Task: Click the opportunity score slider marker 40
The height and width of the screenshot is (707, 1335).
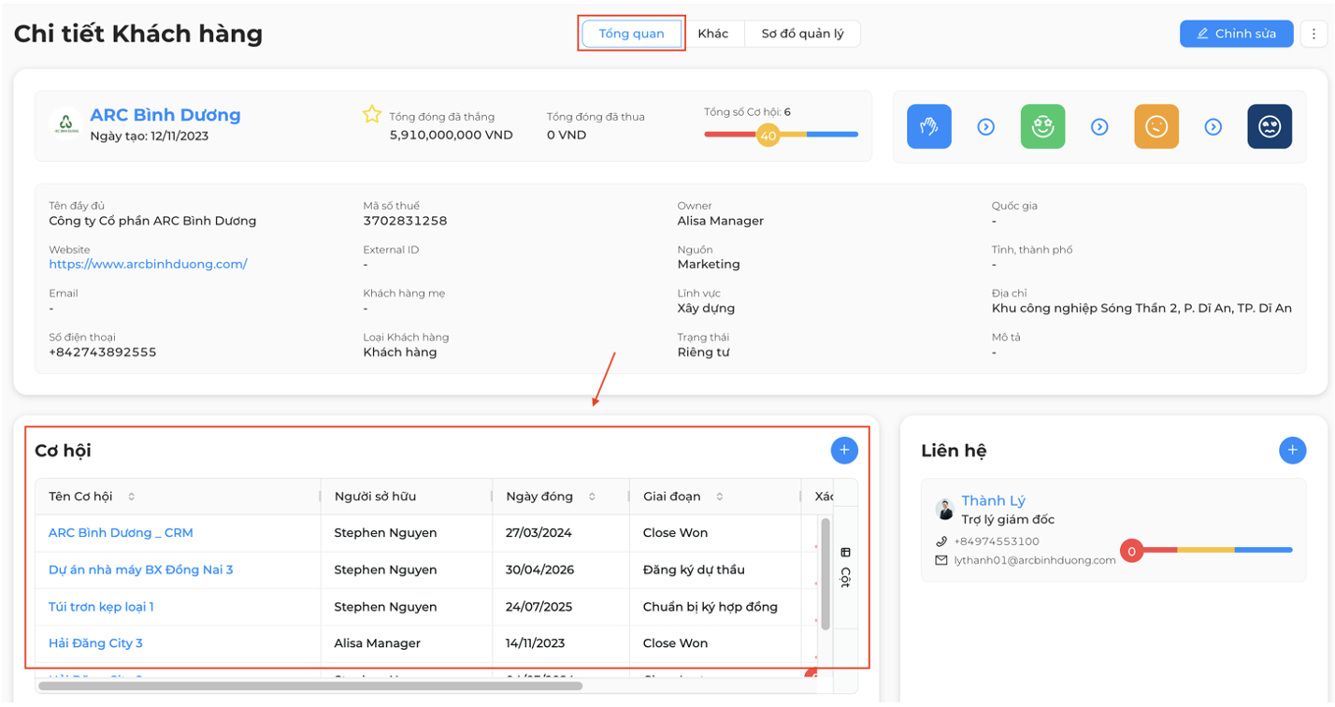Action: pos(768,136)
